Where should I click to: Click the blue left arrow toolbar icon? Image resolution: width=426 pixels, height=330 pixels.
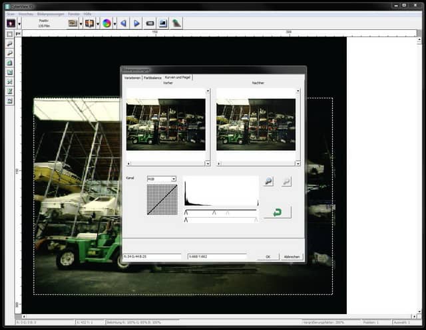click(123, 23)
